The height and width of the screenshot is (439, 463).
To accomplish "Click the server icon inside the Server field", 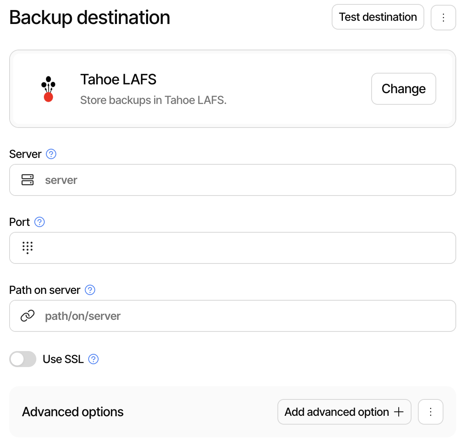I will click(27, 180).
